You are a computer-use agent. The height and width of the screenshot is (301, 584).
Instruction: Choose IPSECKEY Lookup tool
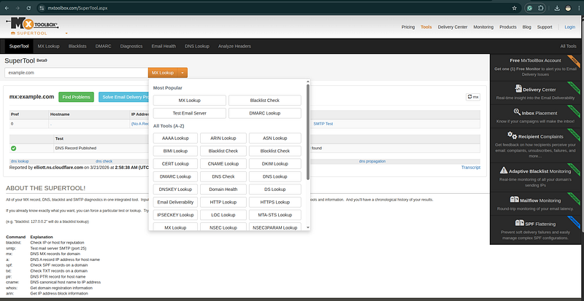(175, 215)
